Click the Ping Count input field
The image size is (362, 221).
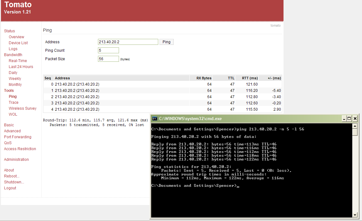(x=108, y=50)
